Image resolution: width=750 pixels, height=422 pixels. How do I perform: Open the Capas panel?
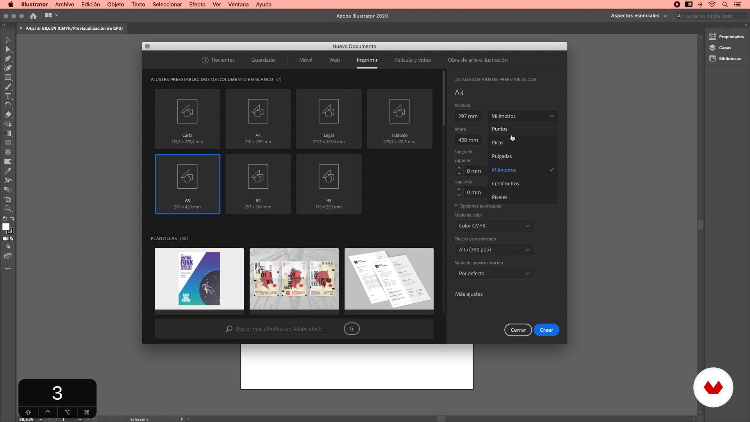(720, 48)
